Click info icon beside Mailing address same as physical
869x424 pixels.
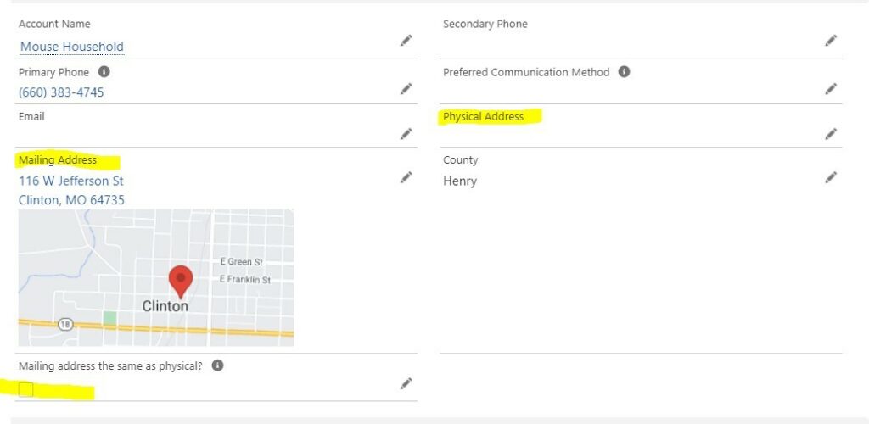218,365
